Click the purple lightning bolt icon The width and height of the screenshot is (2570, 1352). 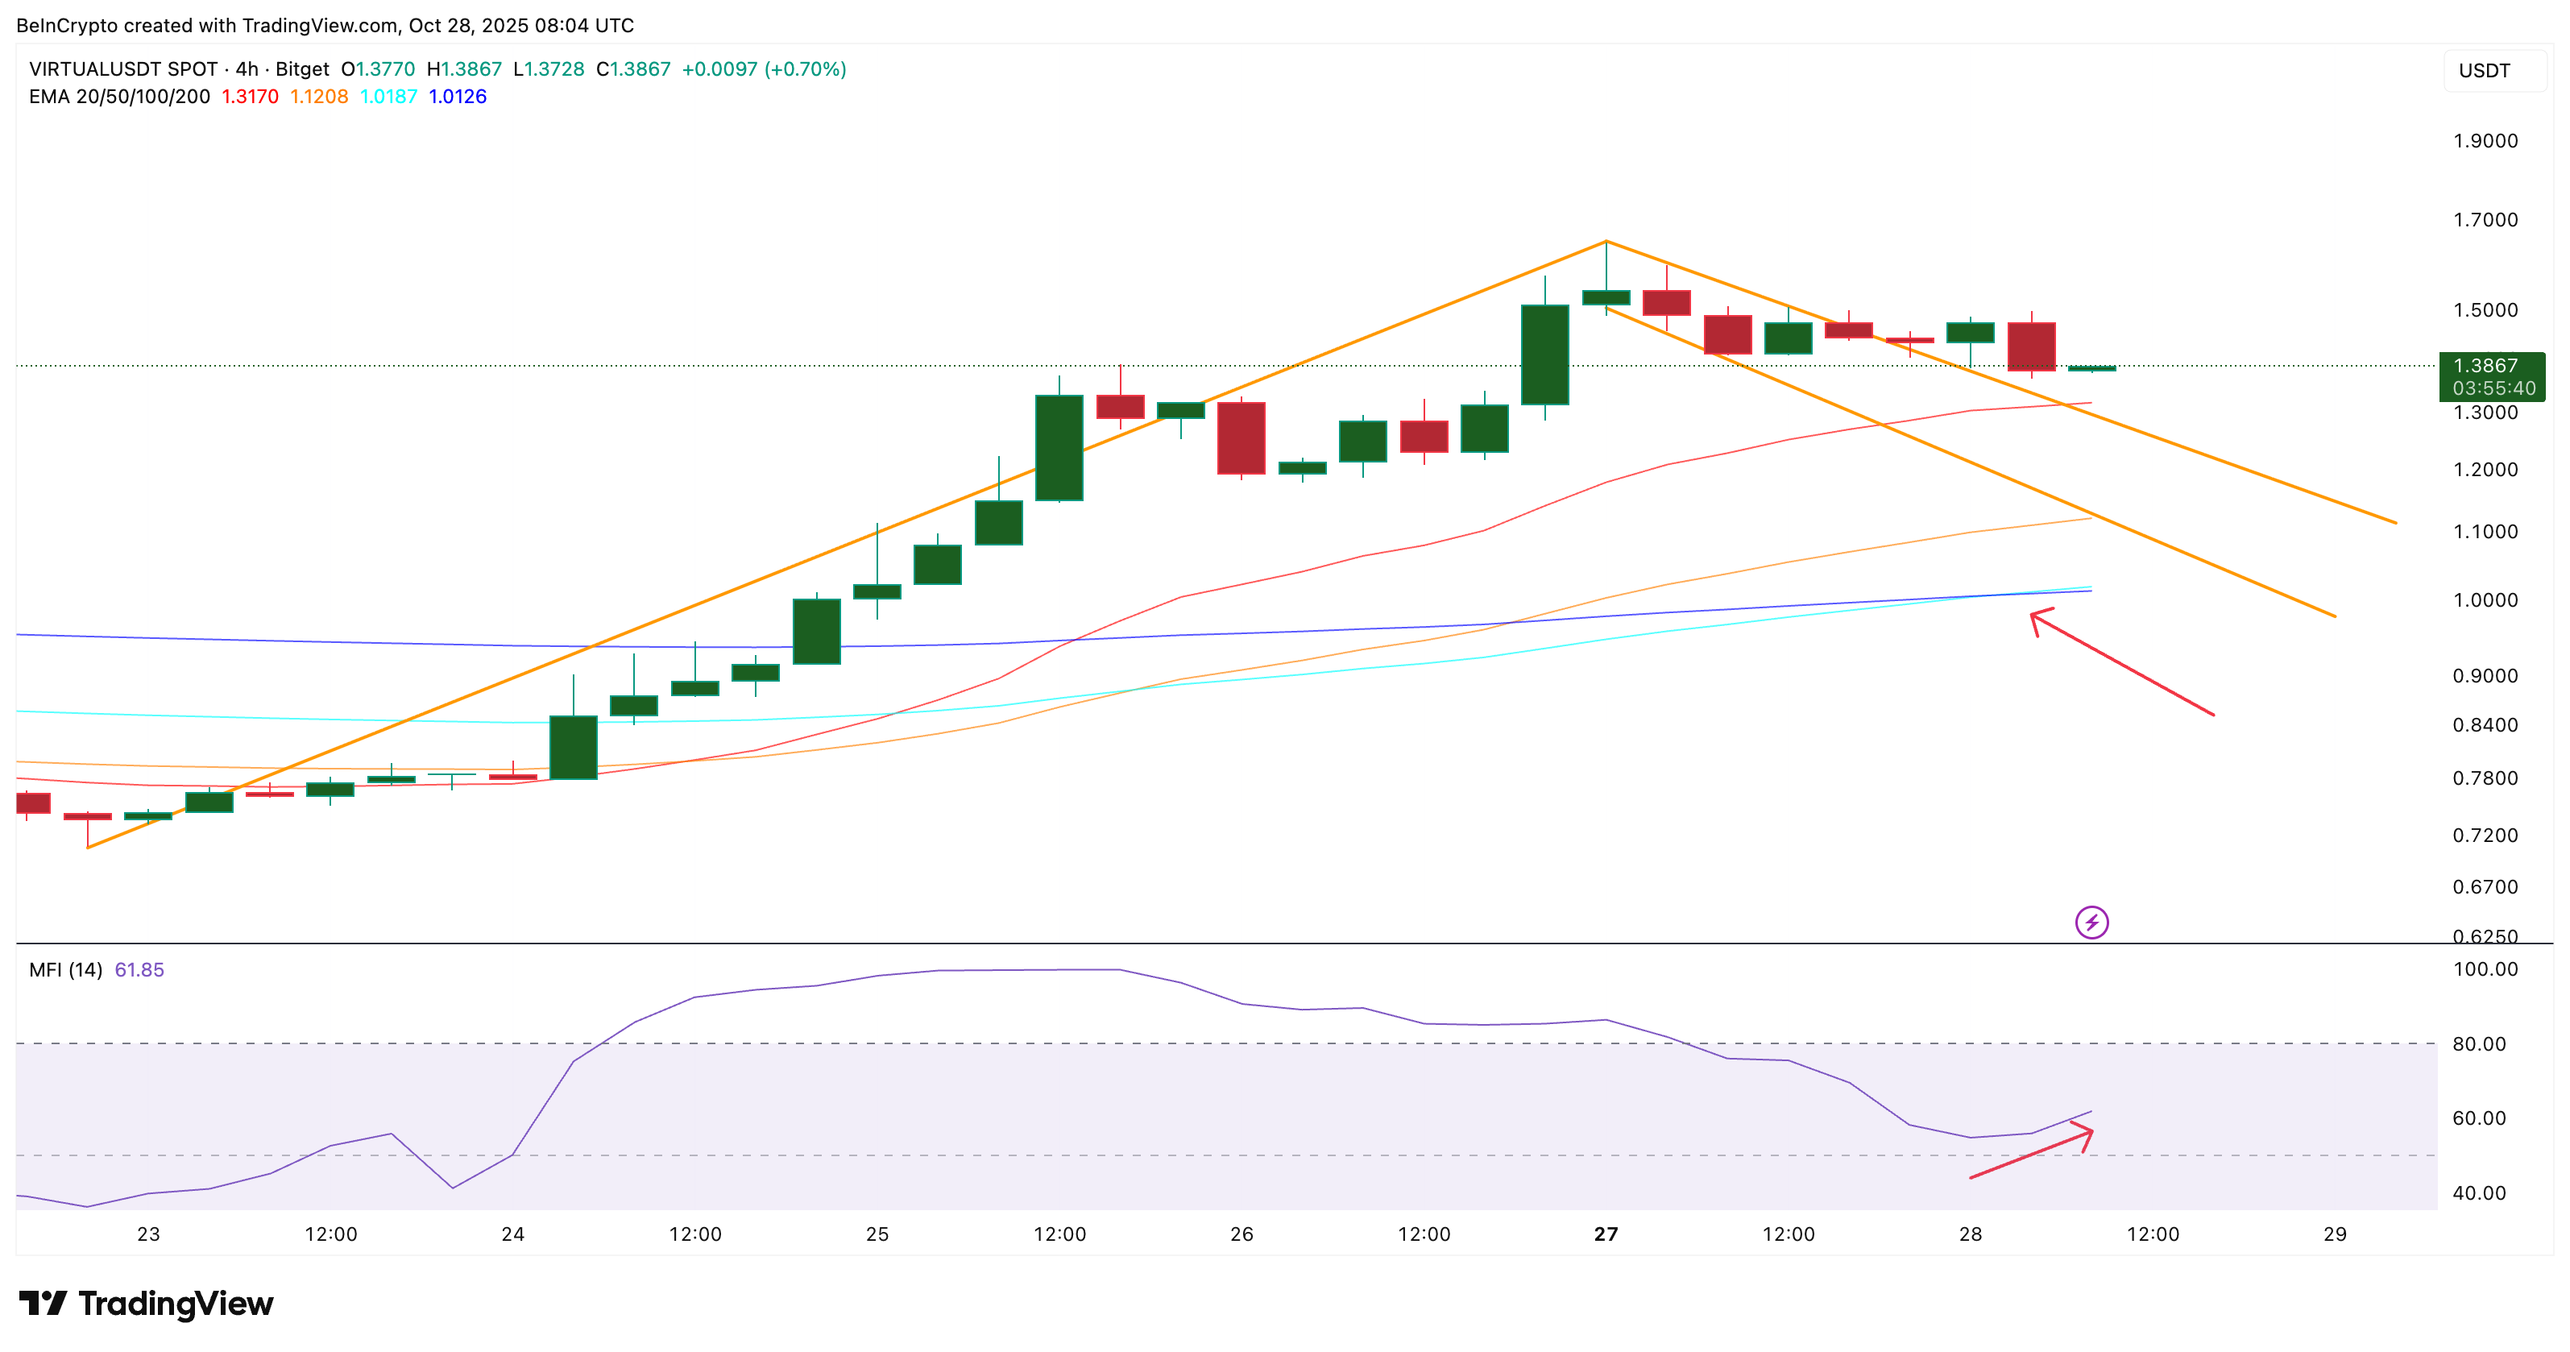tap(2091, 922)
